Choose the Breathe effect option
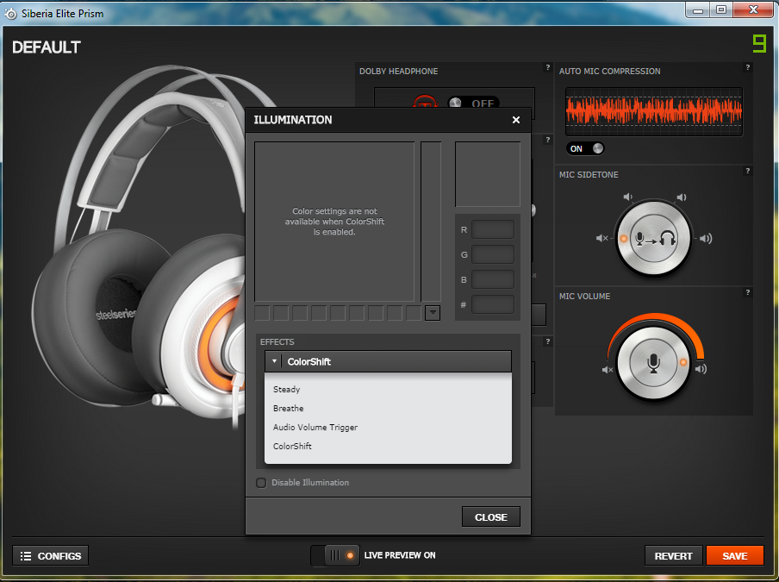The width and height of the screenshot is (779, 582). click(289, 409)
